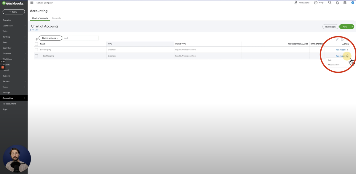Switch to the Chart of accounts tab
The height and width of the screenshot is (174, 356).
(x=40, y=18)
